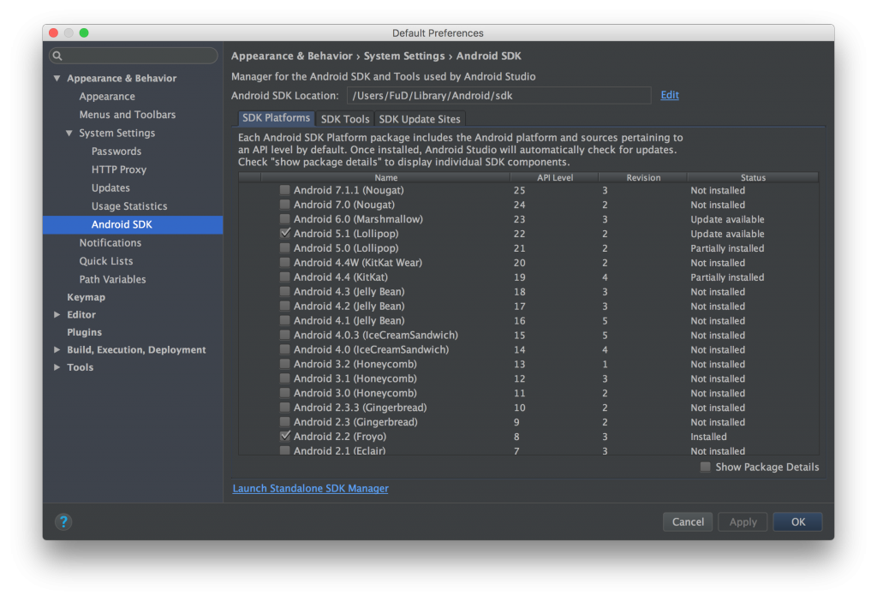
Task: Open HTTP Proxy settings
Action: click(118, 170)
